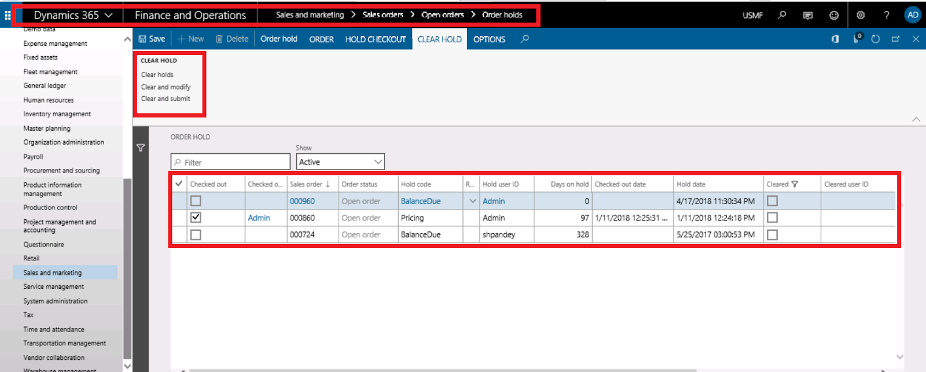Image resolution: width=926 pixels, height=372 pixels.
Task: Refresh the page with the refresh icon
Action: (876, 39)
